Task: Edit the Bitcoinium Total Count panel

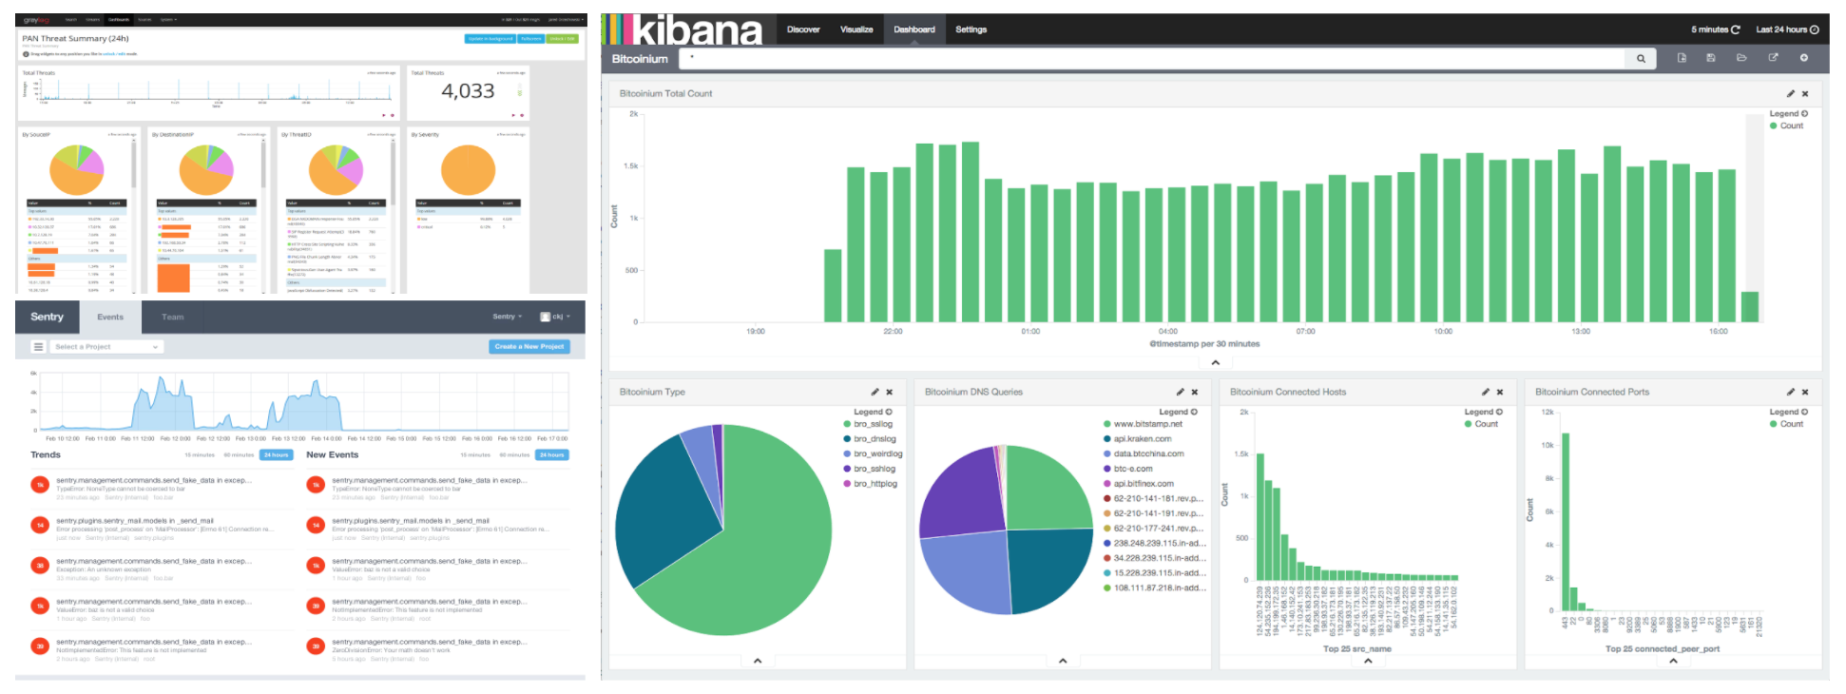Action: click(x=1791, y=93)
